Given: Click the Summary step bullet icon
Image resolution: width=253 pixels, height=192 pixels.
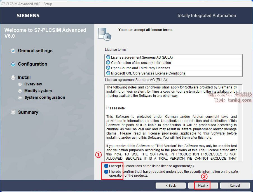Looking at the screenshot, I should 13,112.
